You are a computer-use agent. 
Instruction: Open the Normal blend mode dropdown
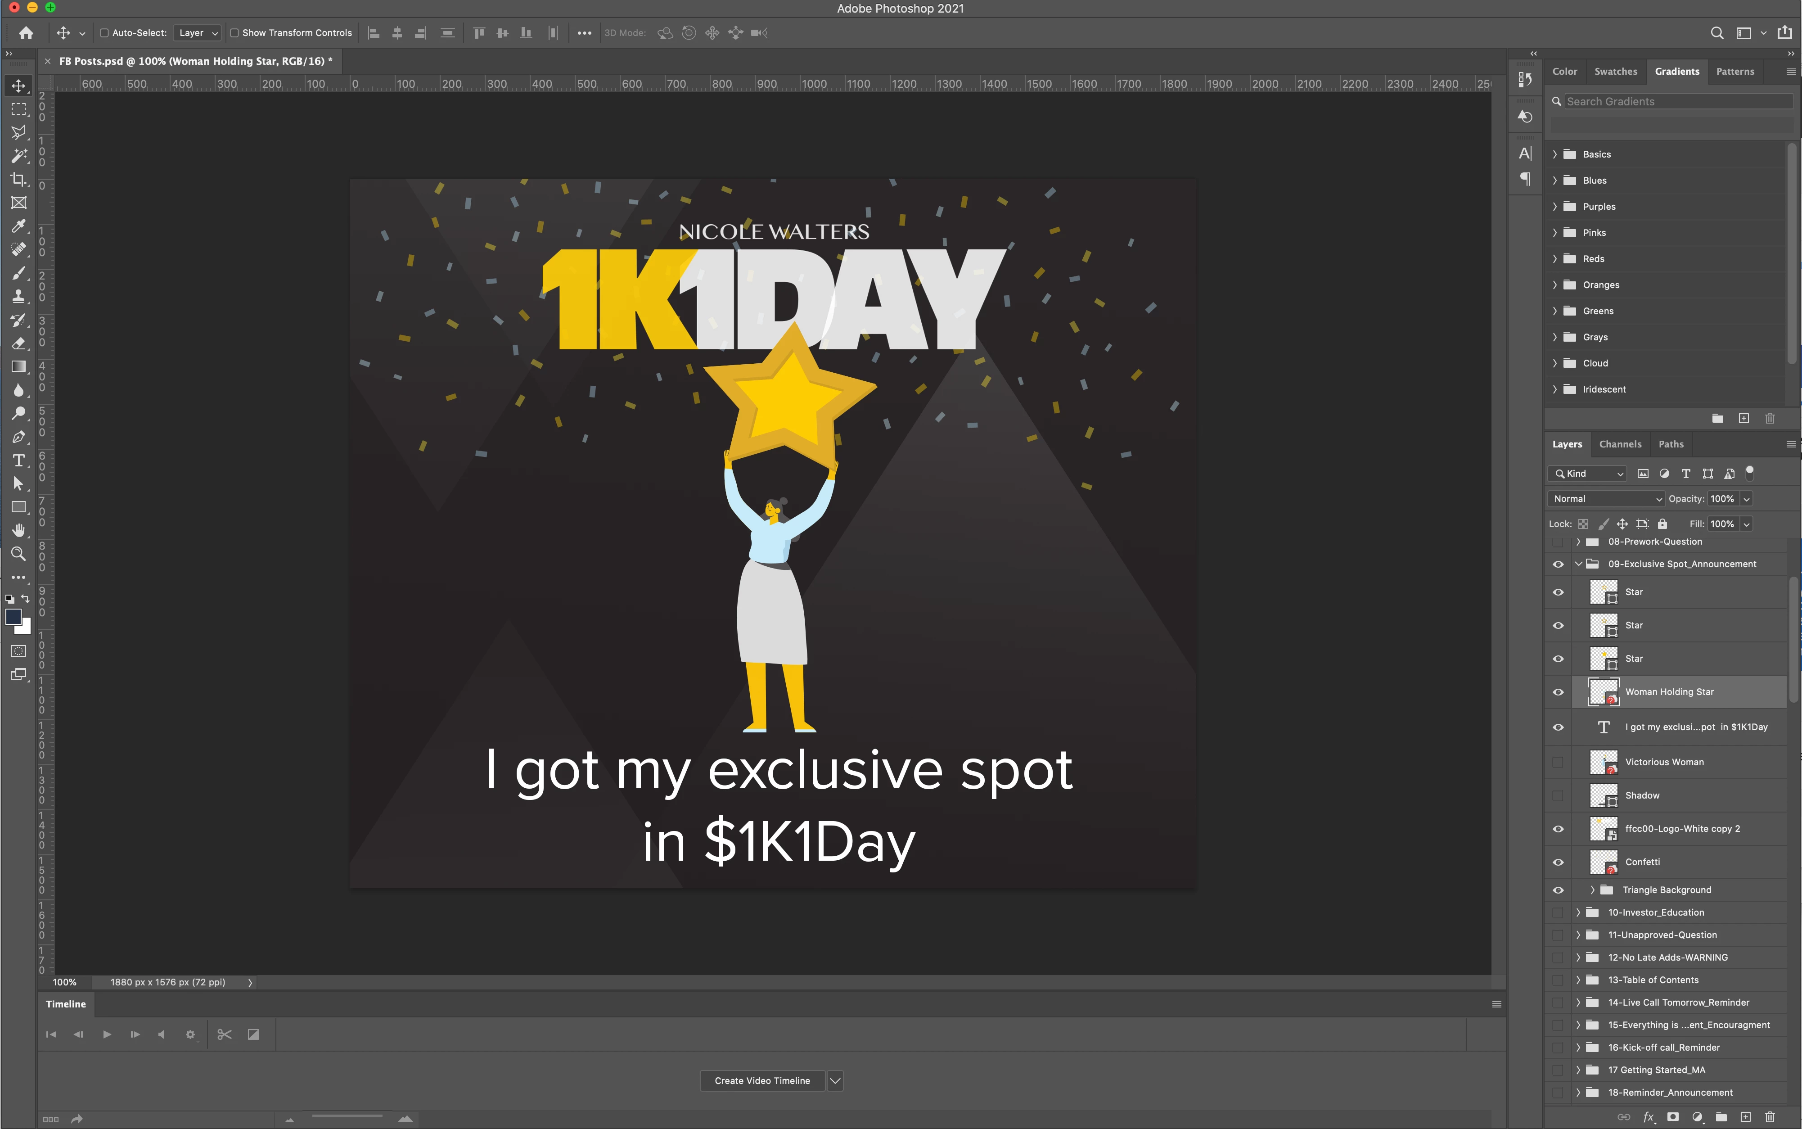[x=1606, y=499]
